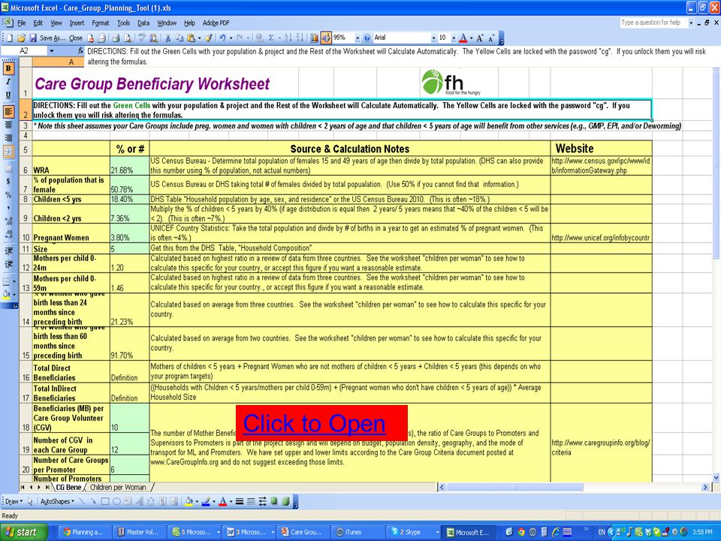Apply Percent style from side toolbar

tap(8, 195)
